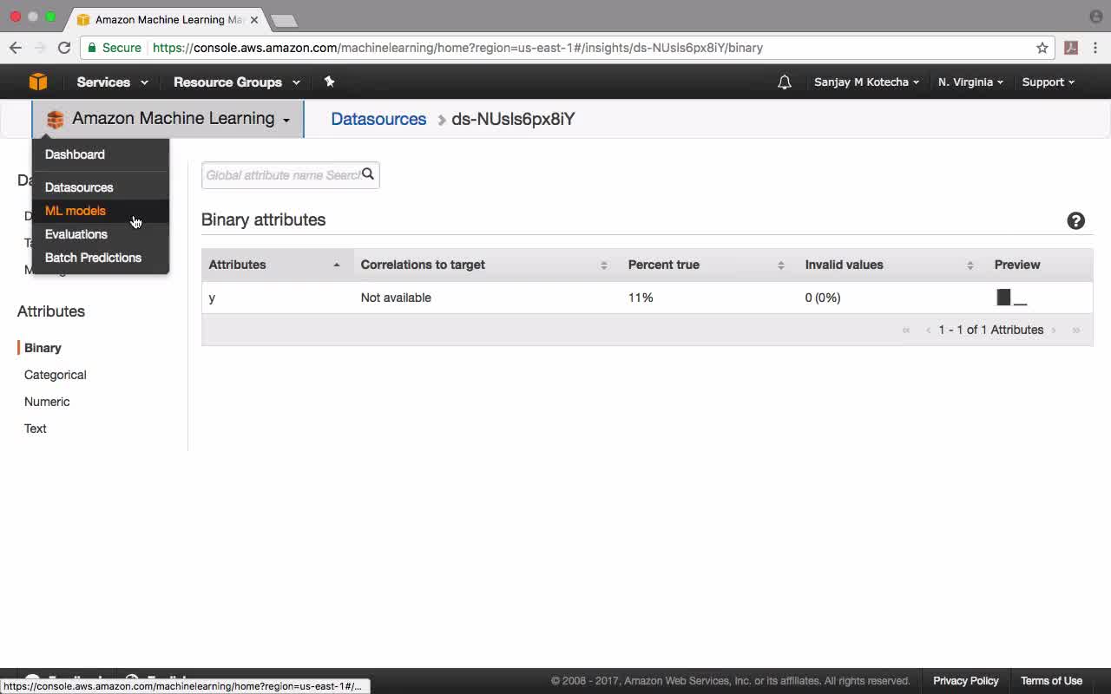
Task: Click the Secure site padlock indicator
Action: 115,48
